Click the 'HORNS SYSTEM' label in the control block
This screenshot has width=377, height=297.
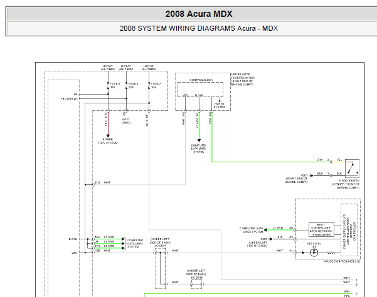click(220, 105)
